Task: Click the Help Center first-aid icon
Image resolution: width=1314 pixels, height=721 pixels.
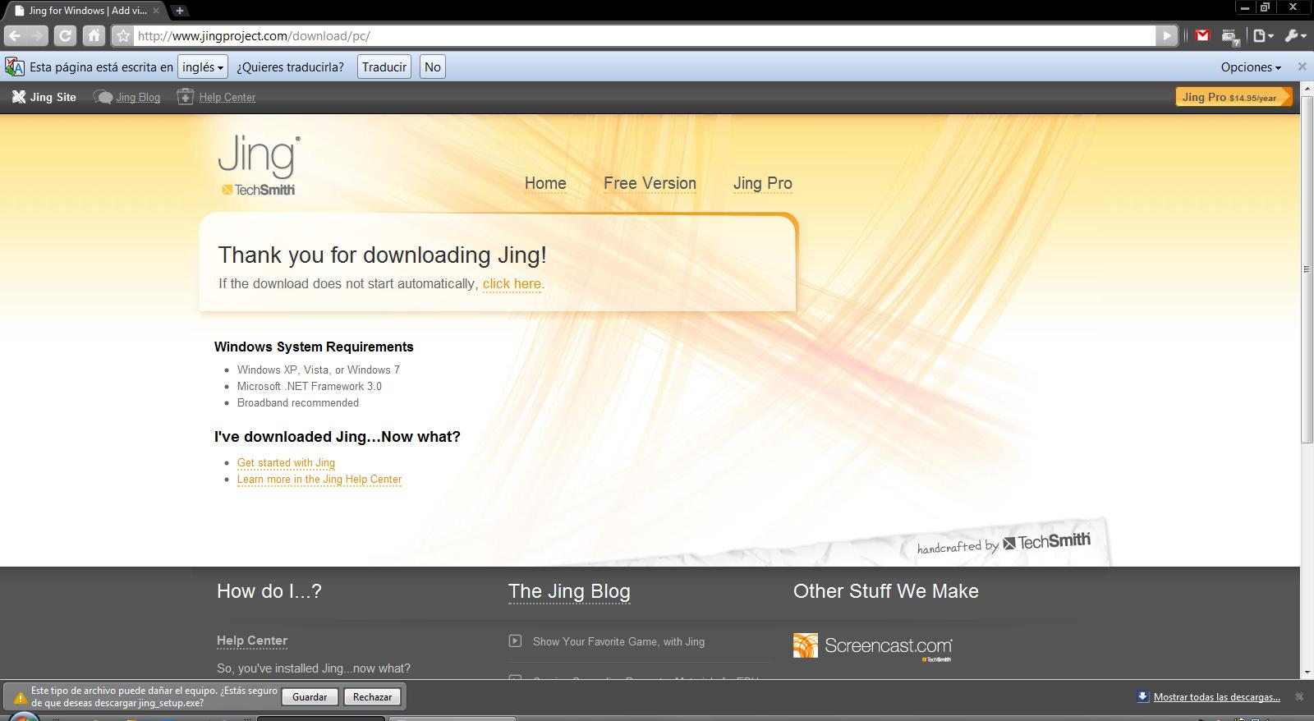Action: click(x=186, y=97)
